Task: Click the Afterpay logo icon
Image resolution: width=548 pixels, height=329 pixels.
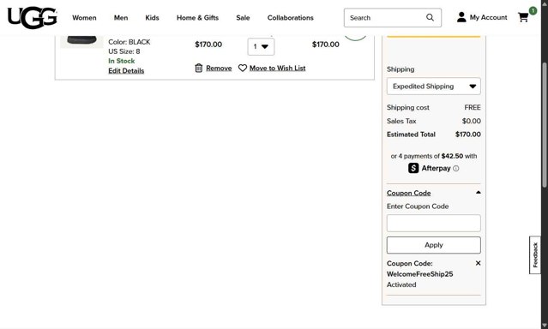Action: (x=413, y=168)
